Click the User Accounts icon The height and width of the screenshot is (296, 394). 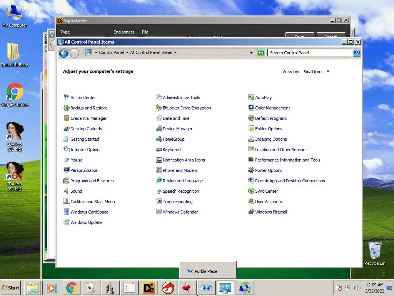pyautogui.click(x=251, y=201)
